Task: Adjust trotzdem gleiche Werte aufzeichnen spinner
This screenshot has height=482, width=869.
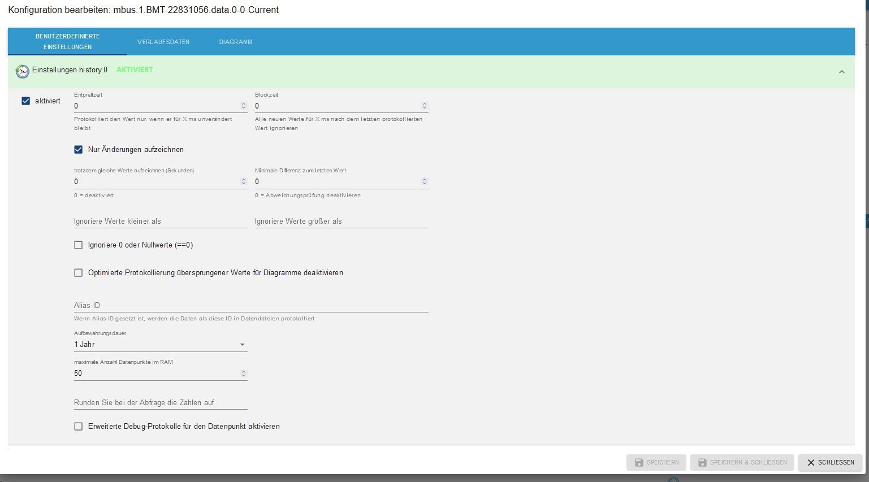Action: pyautogui.click(x=244, y=181)
